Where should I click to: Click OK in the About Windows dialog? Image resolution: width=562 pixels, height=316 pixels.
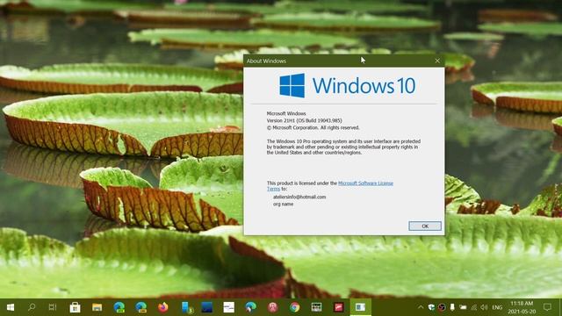click(x=425, y=226)
